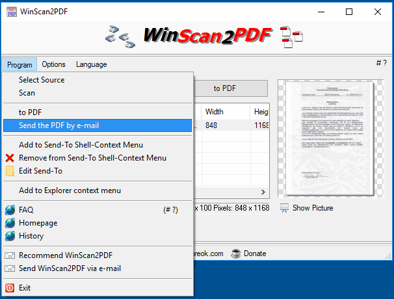Open the Program menu
The image size is (394, 299).
[x=20, y=64]
